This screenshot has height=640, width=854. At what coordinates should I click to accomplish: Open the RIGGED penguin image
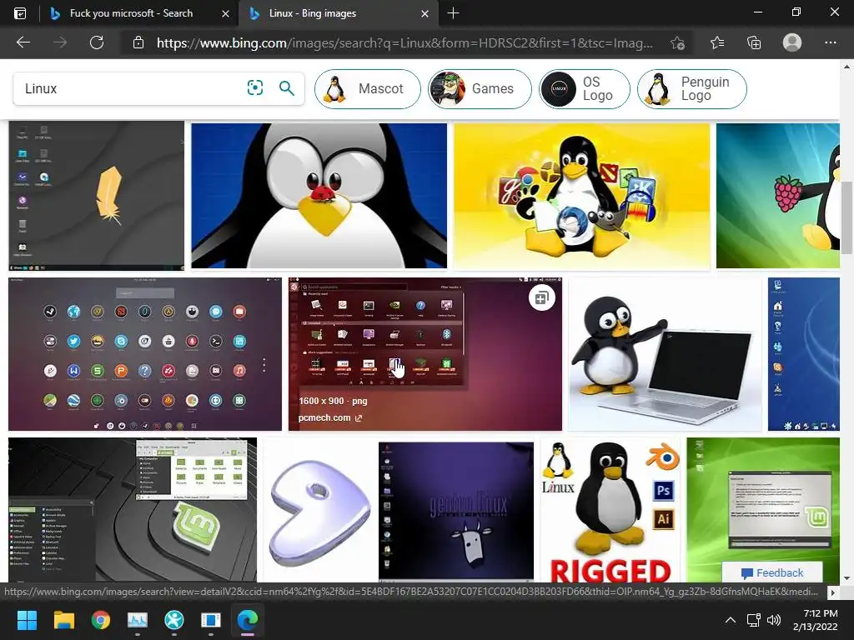point(610,510)
